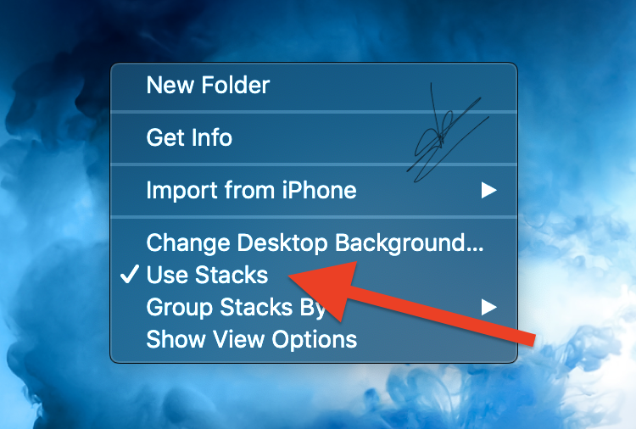636x429 pixels.
Task: Click the divider between Get Info and Import
Action: point(314,164)
